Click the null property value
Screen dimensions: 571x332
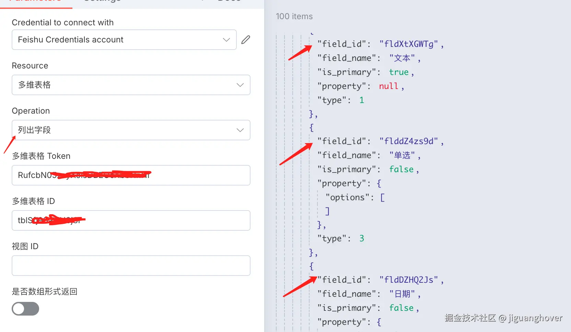388,86
